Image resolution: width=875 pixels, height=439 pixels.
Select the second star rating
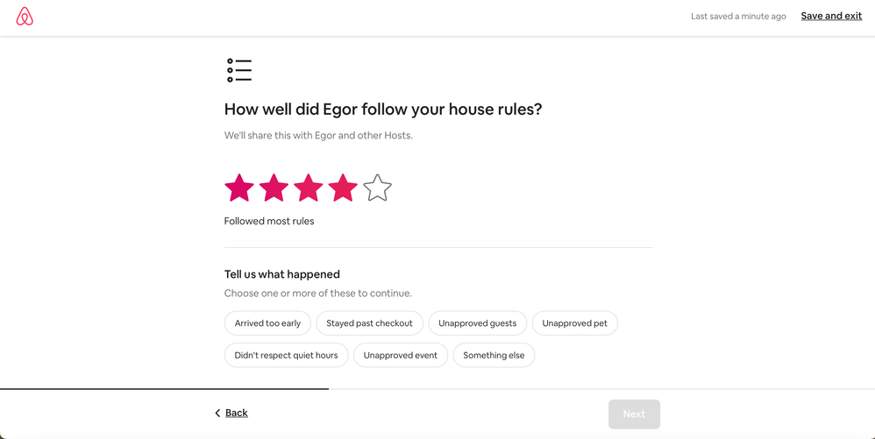pyautogui.click(x=274, y=188)
